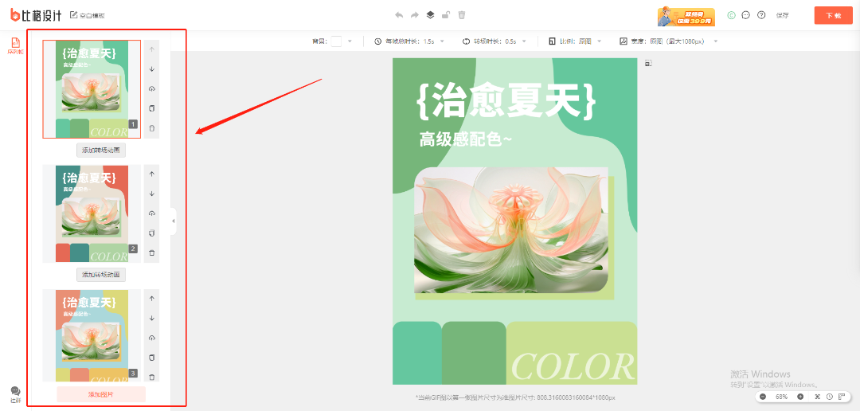Click the 添加图片 button
Image resolution: width=860 pixels, height=411 pixels.
click(101, 394)
